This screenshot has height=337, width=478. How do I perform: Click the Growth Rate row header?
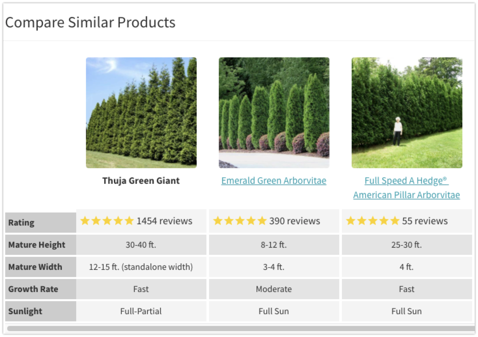point(33,289)
